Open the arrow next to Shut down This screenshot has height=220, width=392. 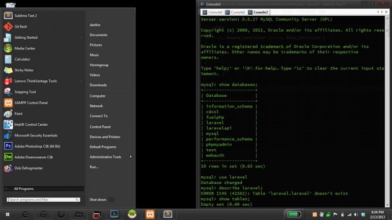click(x=111, y=200)
